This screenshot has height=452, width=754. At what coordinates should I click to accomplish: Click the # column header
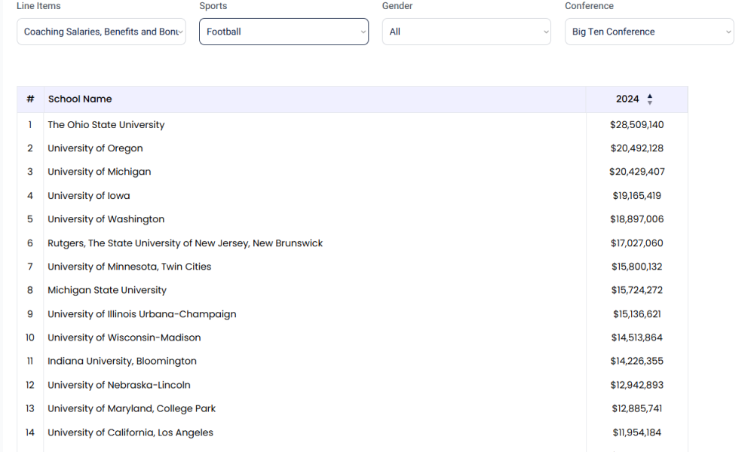tap(30, 99)
